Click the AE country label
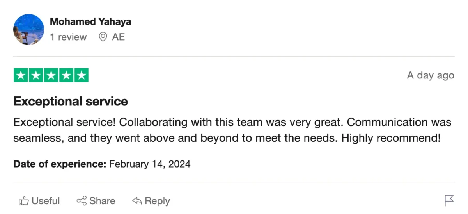This screenshot has width=468, height=214. coord(119,37)
